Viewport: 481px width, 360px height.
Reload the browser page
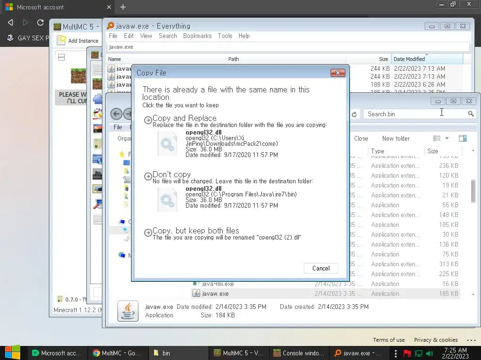(40, 22)
